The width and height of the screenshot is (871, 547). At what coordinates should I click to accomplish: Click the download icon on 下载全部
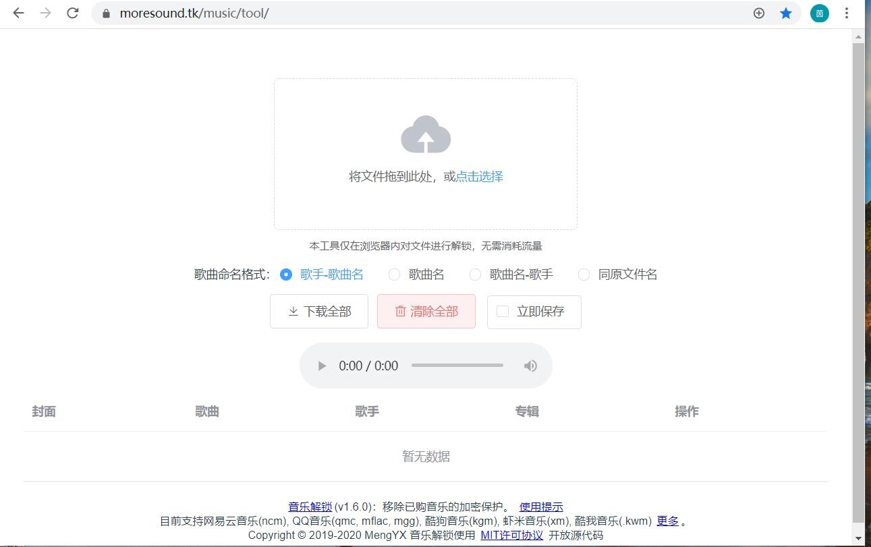coord(292,312)
